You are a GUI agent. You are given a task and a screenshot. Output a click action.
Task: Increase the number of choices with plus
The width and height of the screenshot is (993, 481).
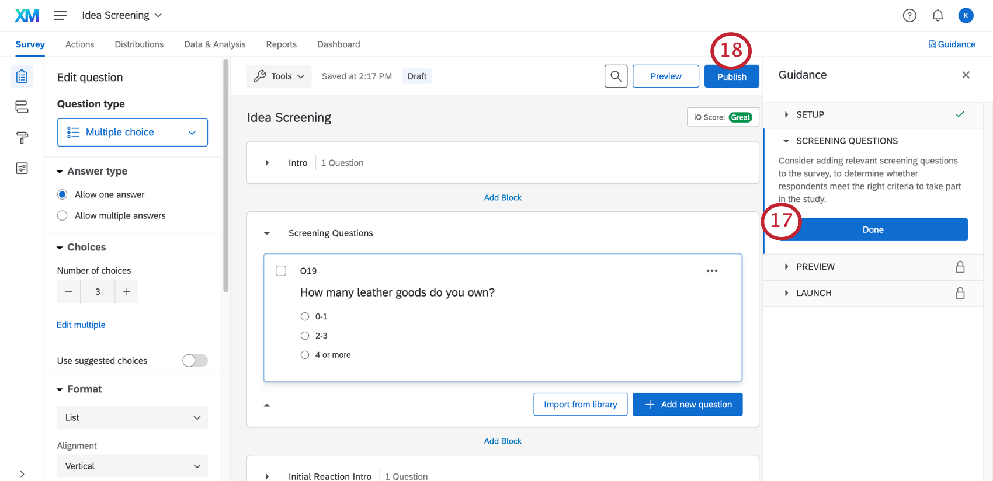(x=126, y=292)
